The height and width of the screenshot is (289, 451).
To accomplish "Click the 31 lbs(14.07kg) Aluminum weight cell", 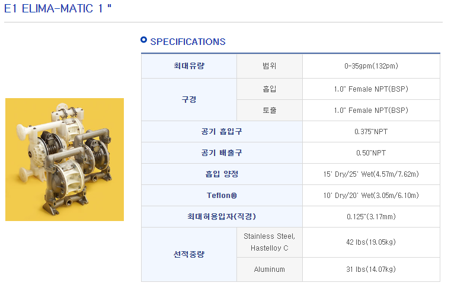I will pos(371,269).
